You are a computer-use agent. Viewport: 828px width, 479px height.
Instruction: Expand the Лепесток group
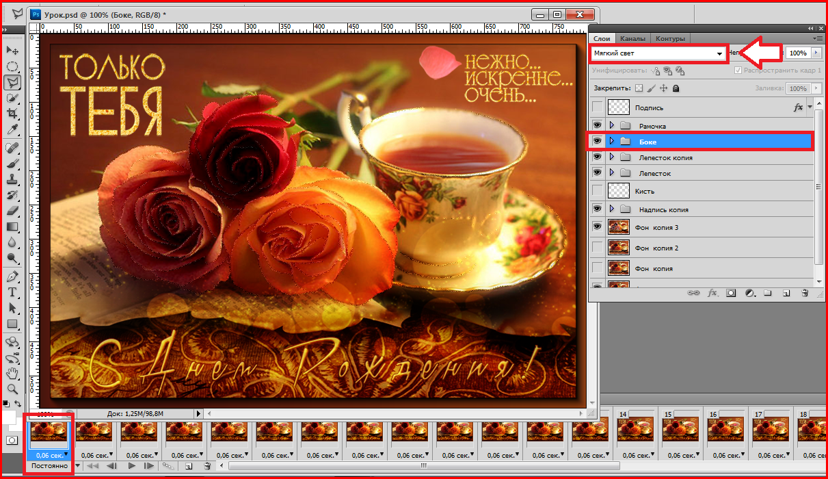pyautogui.click(x=612, y=173)
